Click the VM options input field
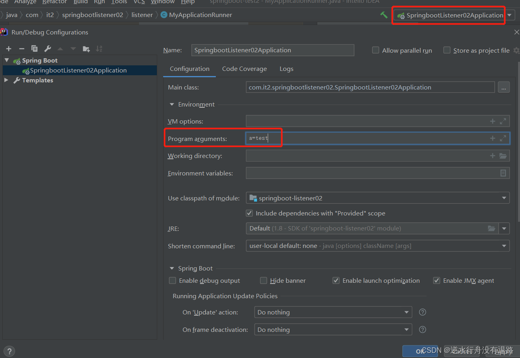 [x=378, y=121]
